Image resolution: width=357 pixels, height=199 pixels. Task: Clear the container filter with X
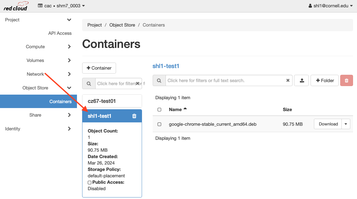point(137,83)
